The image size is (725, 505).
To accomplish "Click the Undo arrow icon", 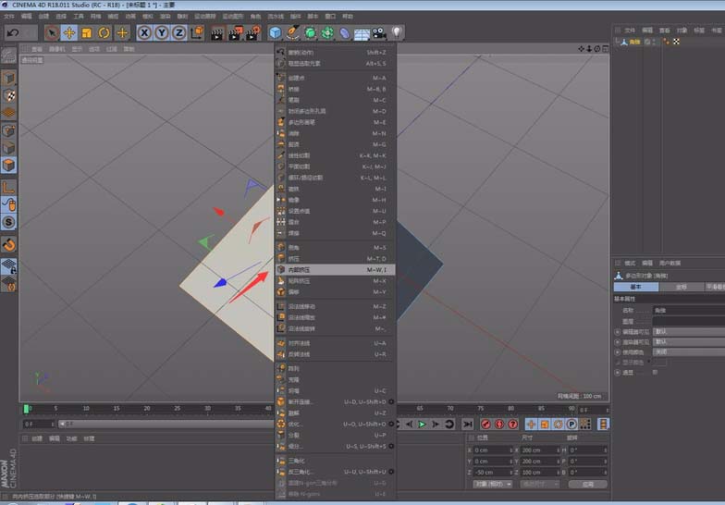I will [x=14, y=33].
